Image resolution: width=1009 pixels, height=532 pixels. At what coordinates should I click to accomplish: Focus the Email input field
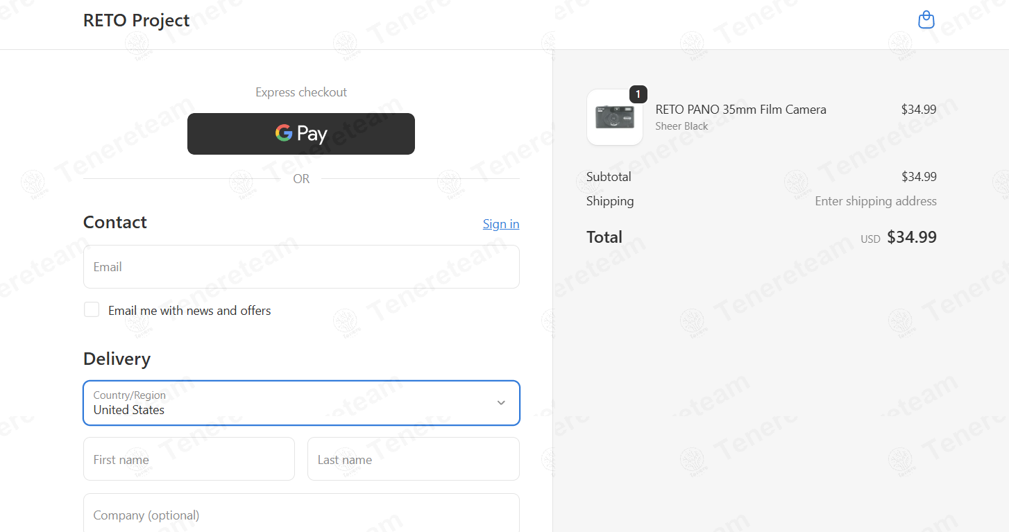point(301,266)
